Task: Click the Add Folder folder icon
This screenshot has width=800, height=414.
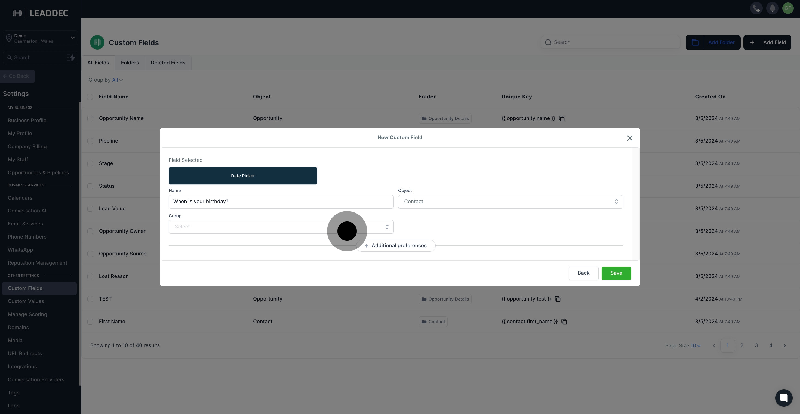Action: point(695,42)
